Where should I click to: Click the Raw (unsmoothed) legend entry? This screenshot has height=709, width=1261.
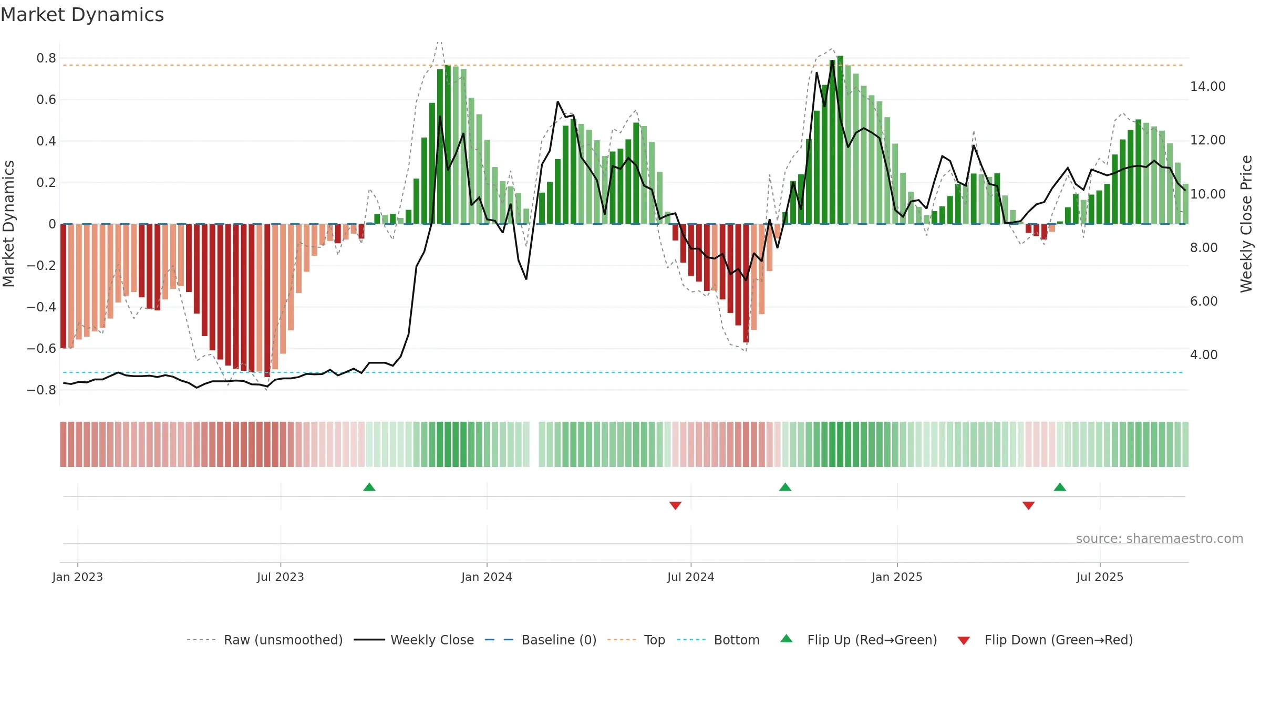click(264, 640)
